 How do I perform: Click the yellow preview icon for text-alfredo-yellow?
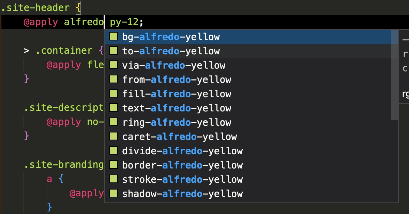pos(113,108)
